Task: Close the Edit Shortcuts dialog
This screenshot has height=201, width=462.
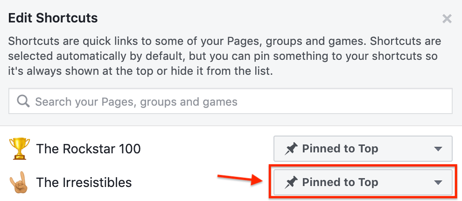Action: click(x=447, y=19)
